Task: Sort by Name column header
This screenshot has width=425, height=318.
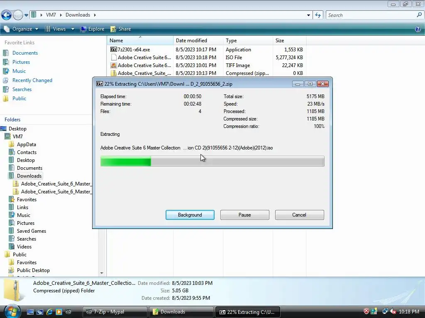Action: click(140, 40)
